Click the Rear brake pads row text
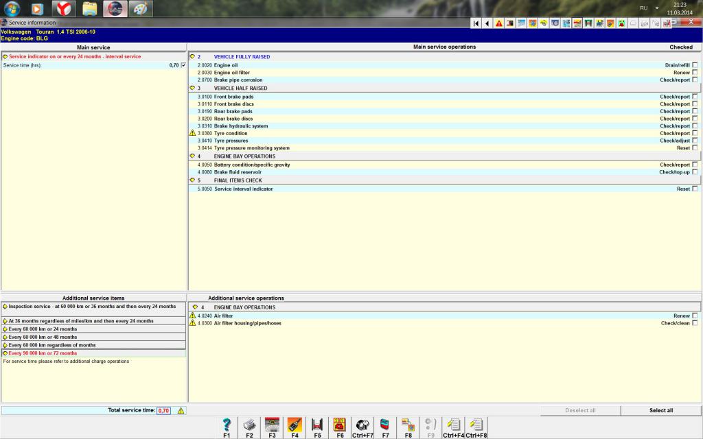The image size is (703, 439). 233,111
